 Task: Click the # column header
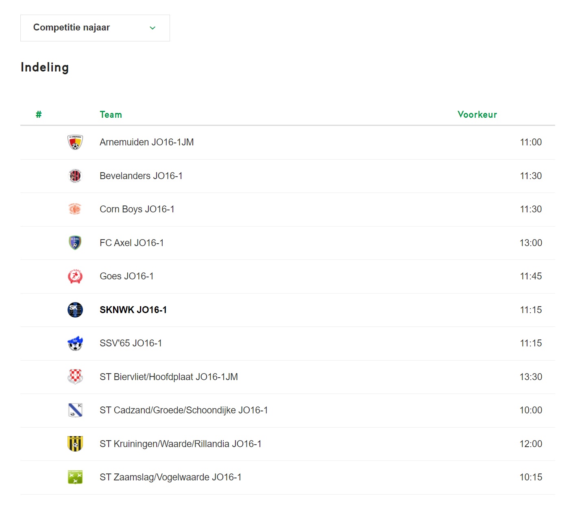point(39,115)
